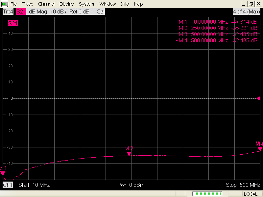Open the System menu

pos(86,4)
